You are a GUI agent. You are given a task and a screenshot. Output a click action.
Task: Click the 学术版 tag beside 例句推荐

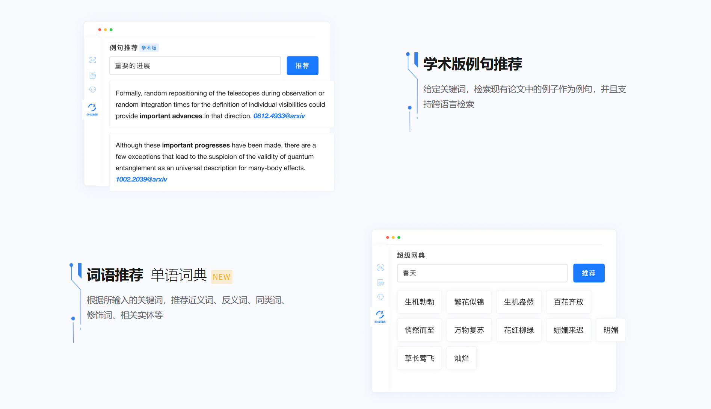(x=149, y=48)
